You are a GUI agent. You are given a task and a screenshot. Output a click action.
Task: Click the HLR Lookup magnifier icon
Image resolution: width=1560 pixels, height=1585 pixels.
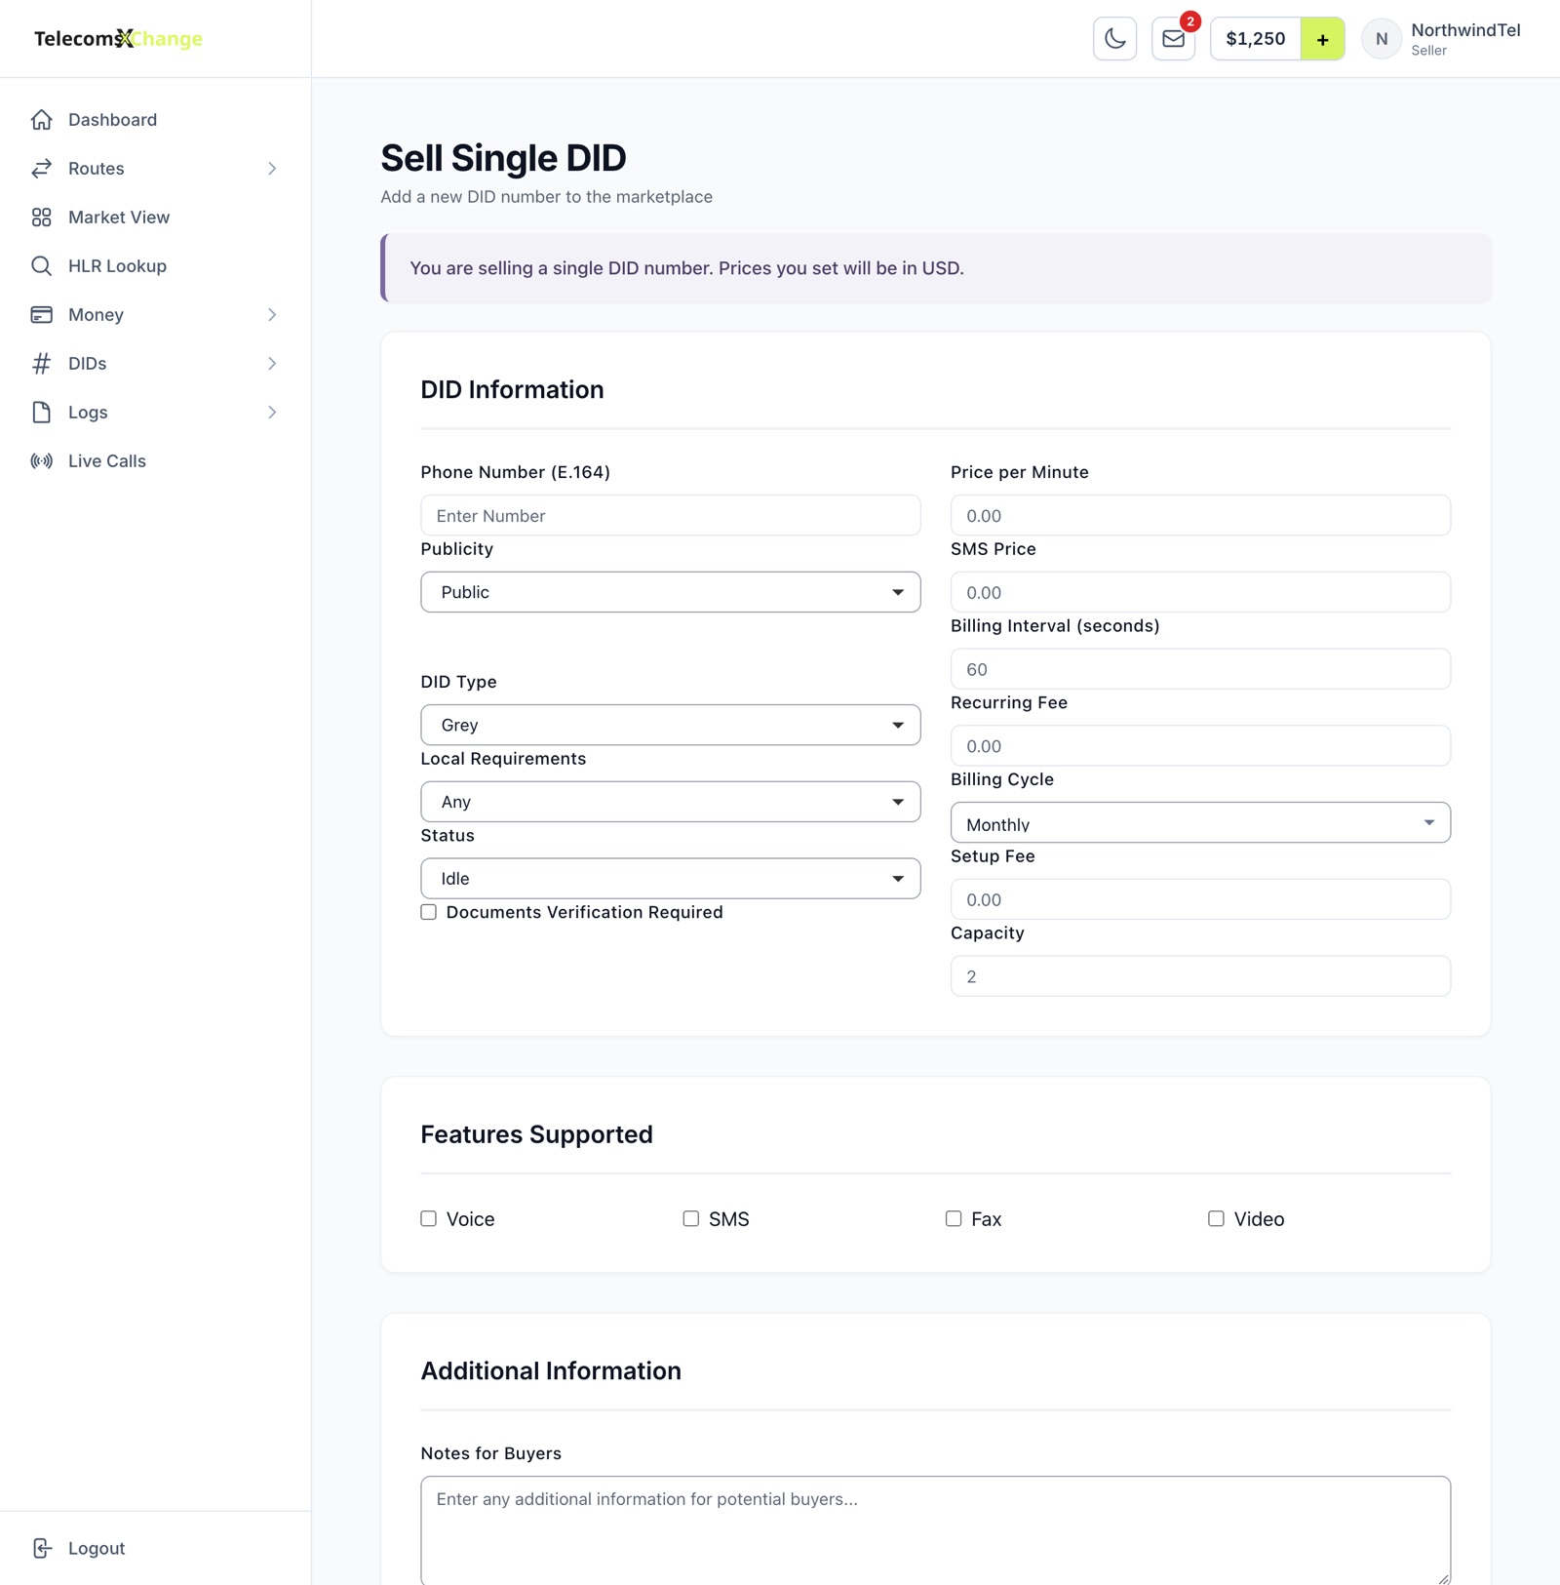pyautogui.click(x=41, y=266)
